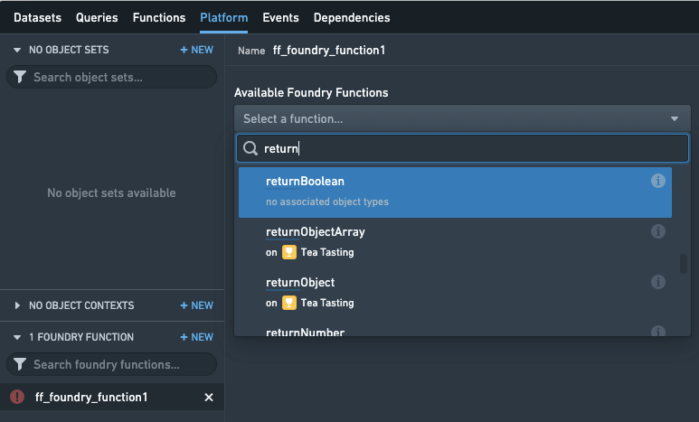
Task: Switch to the Queries tab
Action: point(97,17)
